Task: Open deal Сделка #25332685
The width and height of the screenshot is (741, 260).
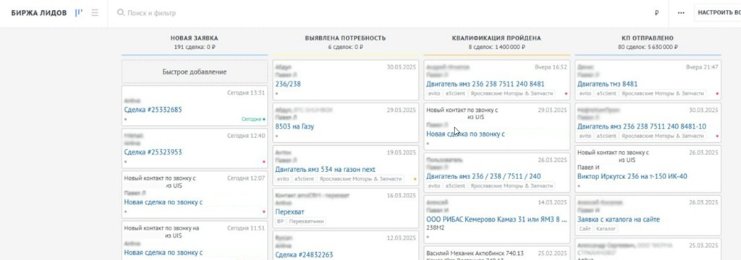Action: [153, 110]
